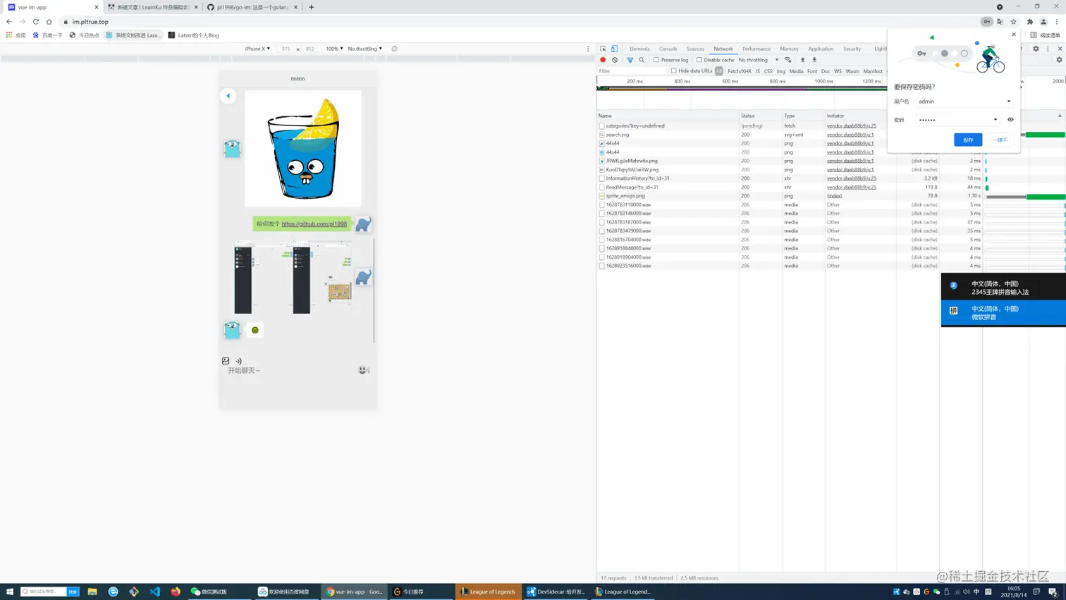Click the import HAR upload arrow
This screenshot has width=1066, height=600.
802,60
